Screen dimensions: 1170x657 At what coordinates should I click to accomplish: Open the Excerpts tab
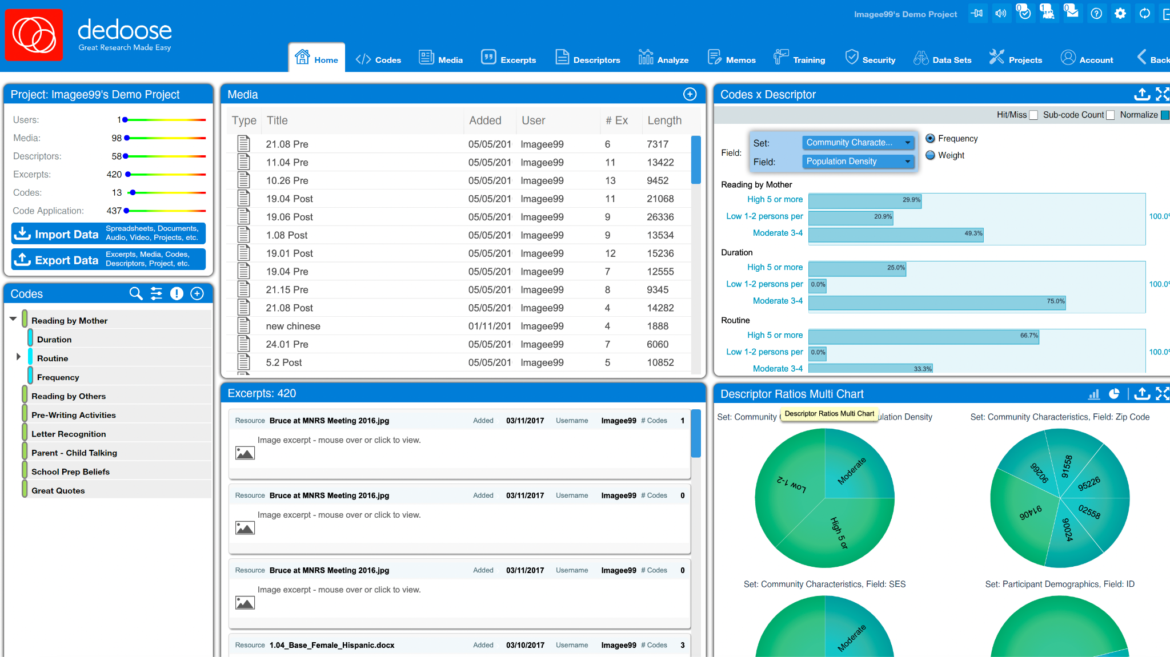tap(508, 59)
